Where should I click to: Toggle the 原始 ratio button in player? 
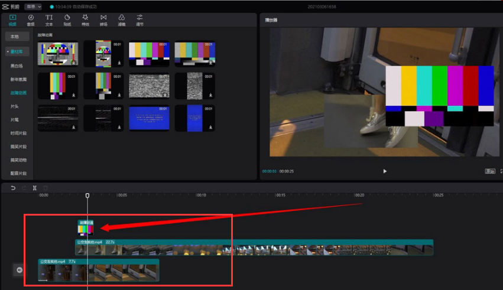pos(489,171)
